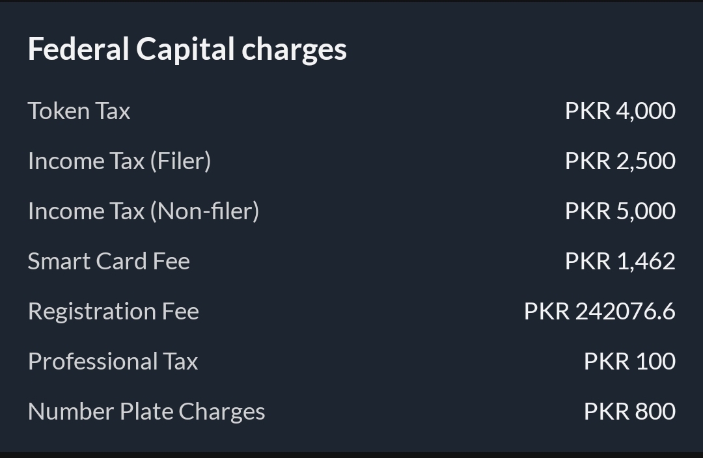Click the PKR 2,500 filer amount
The height and width of the screenshot is (458, 703).
click(620, 161)
